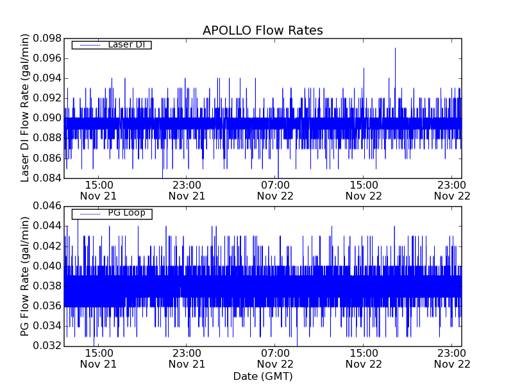513x385 pixels.
Task: Click top chart's 15:00 Nov 21 tick label
Action: [98, 189]
